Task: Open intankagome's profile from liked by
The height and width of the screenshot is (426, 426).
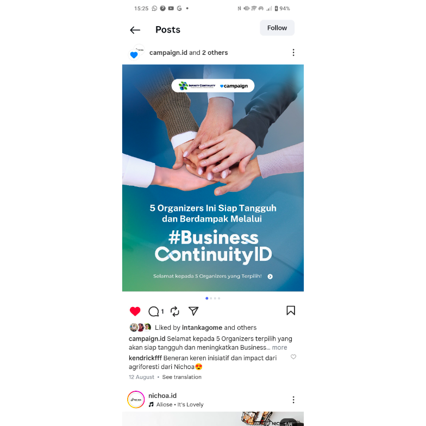Action: pos(202,328)
